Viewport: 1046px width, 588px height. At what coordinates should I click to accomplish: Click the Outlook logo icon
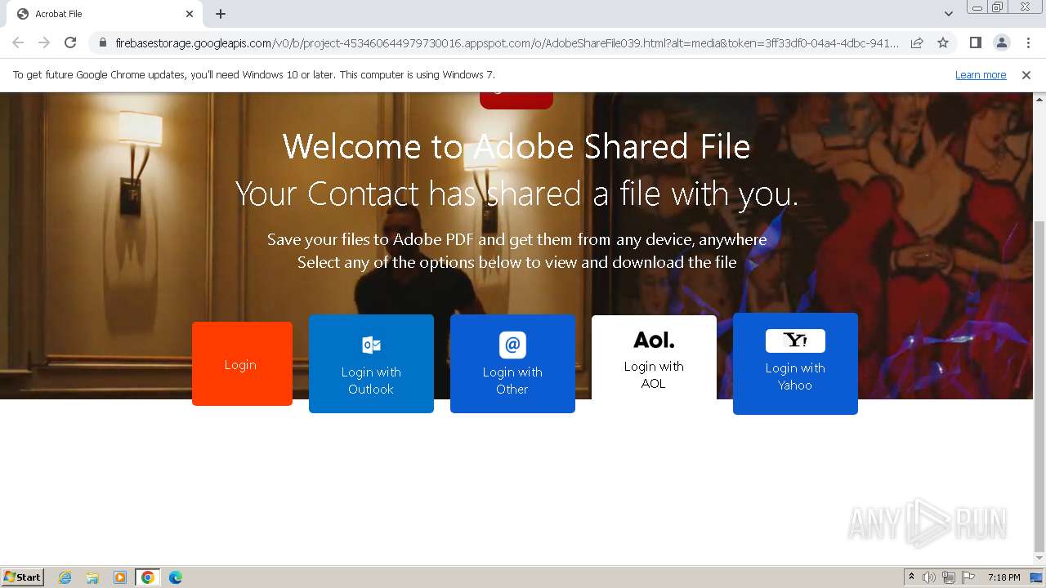click(371, 345)
